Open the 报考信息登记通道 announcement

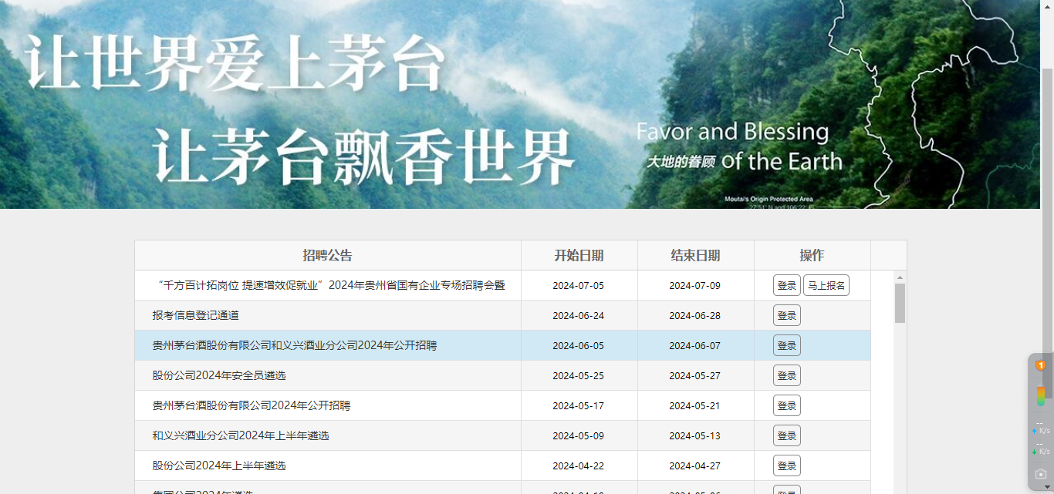(x=196, y=315)
